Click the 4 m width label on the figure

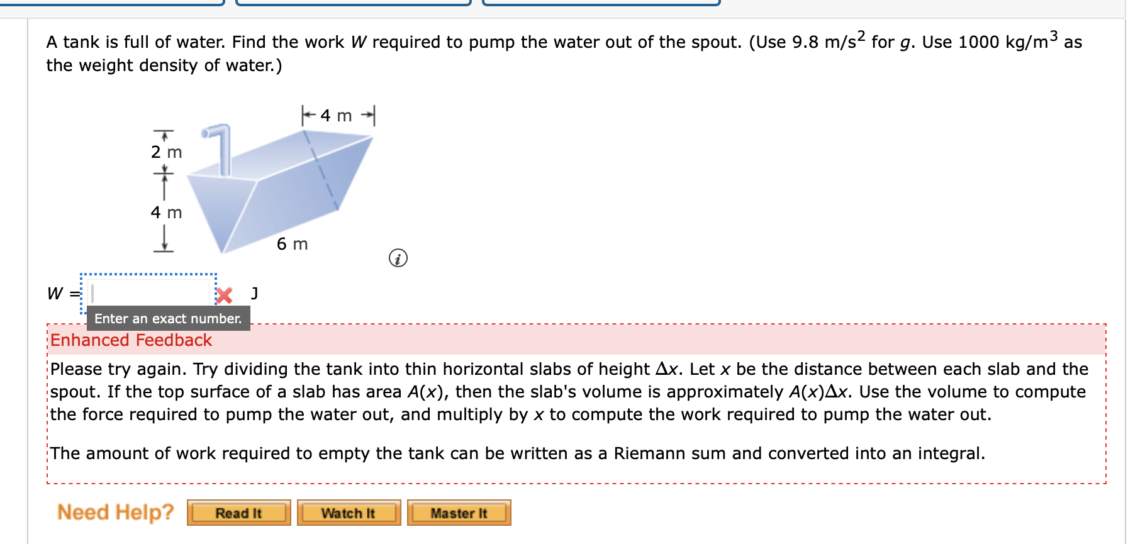335,115
